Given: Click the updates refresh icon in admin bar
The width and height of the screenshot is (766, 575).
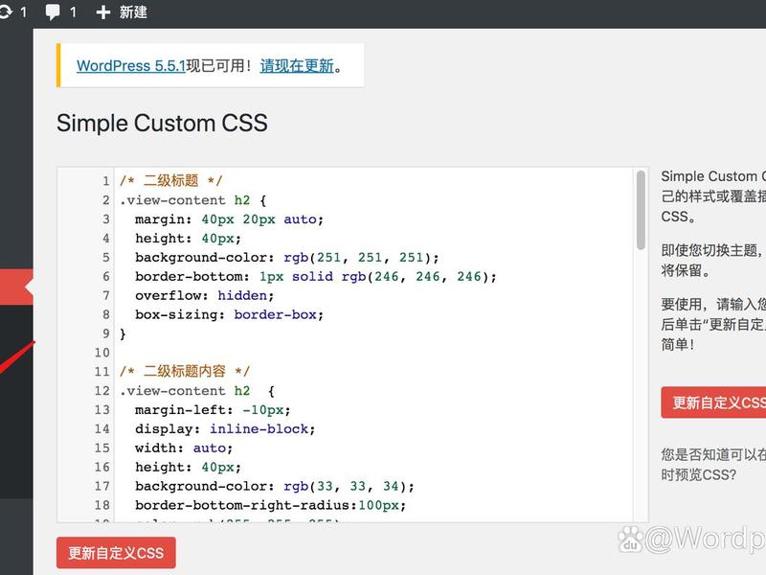Looking at the screenshot, I should click(6, 11).
